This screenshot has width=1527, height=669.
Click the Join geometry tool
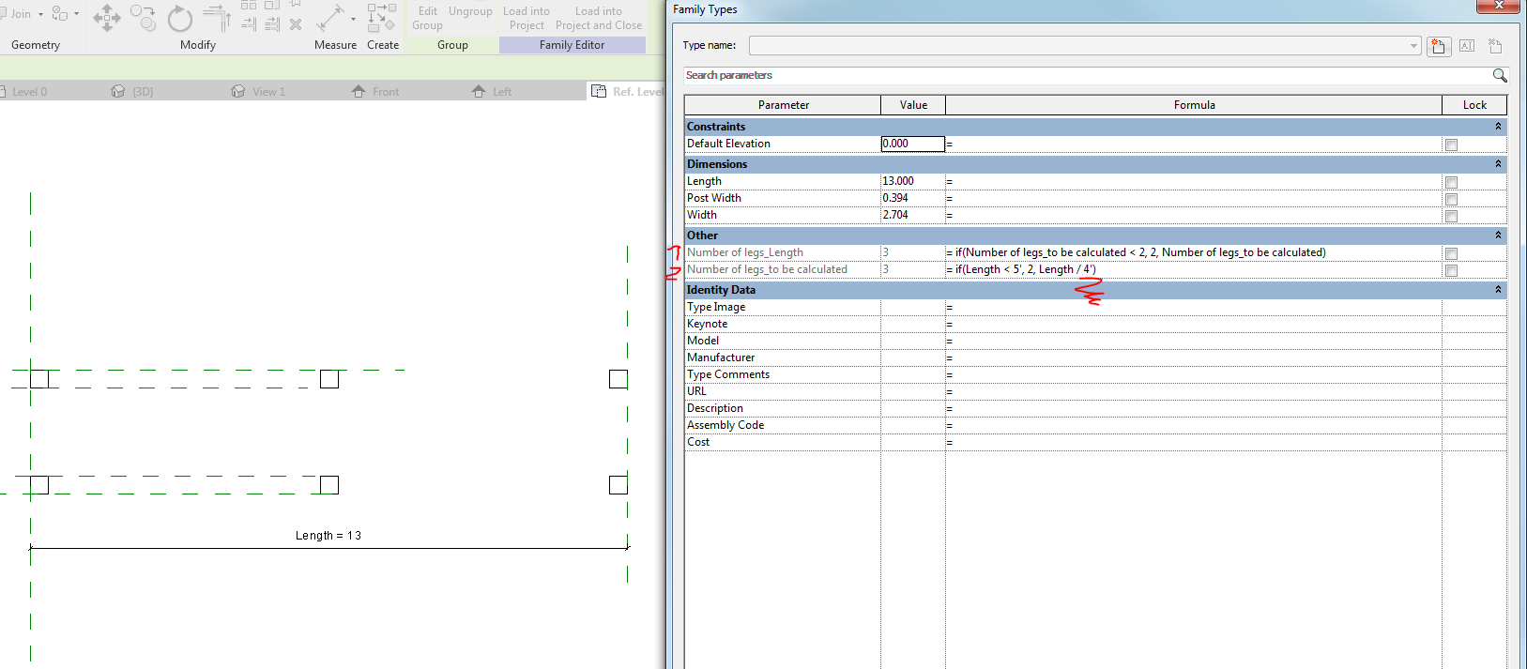[x=16, y=14]
